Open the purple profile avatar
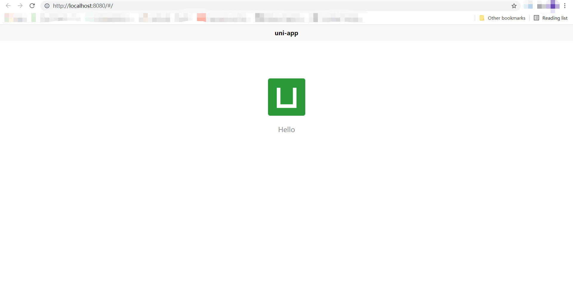This screenshot has width=573, height=297. coord(553,6)
